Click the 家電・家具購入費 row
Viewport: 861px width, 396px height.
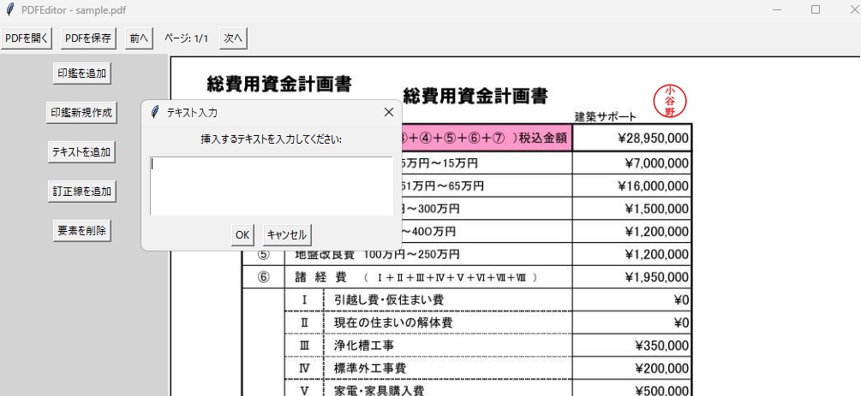pos(379,391)
